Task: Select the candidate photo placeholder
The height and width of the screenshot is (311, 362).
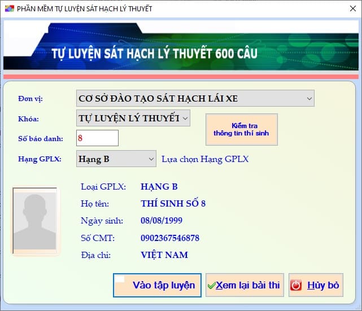Action: click(x=34, y=221)
